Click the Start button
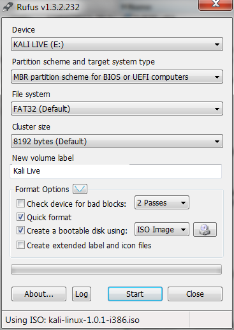The height and width of the screenshot is (330, 234). pos(135,294)
